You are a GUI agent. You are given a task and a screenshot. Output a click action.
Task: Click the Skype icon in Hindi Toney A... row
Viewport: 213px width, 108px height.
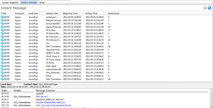point(2,56)
